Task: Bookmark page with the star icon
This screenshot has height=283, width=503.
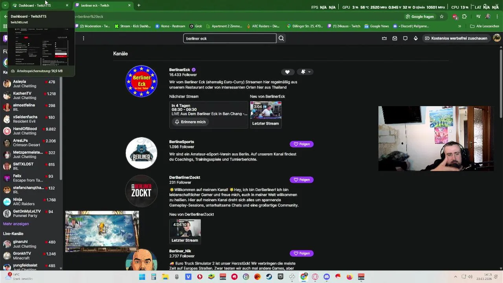Action: [x=442, y=17]
